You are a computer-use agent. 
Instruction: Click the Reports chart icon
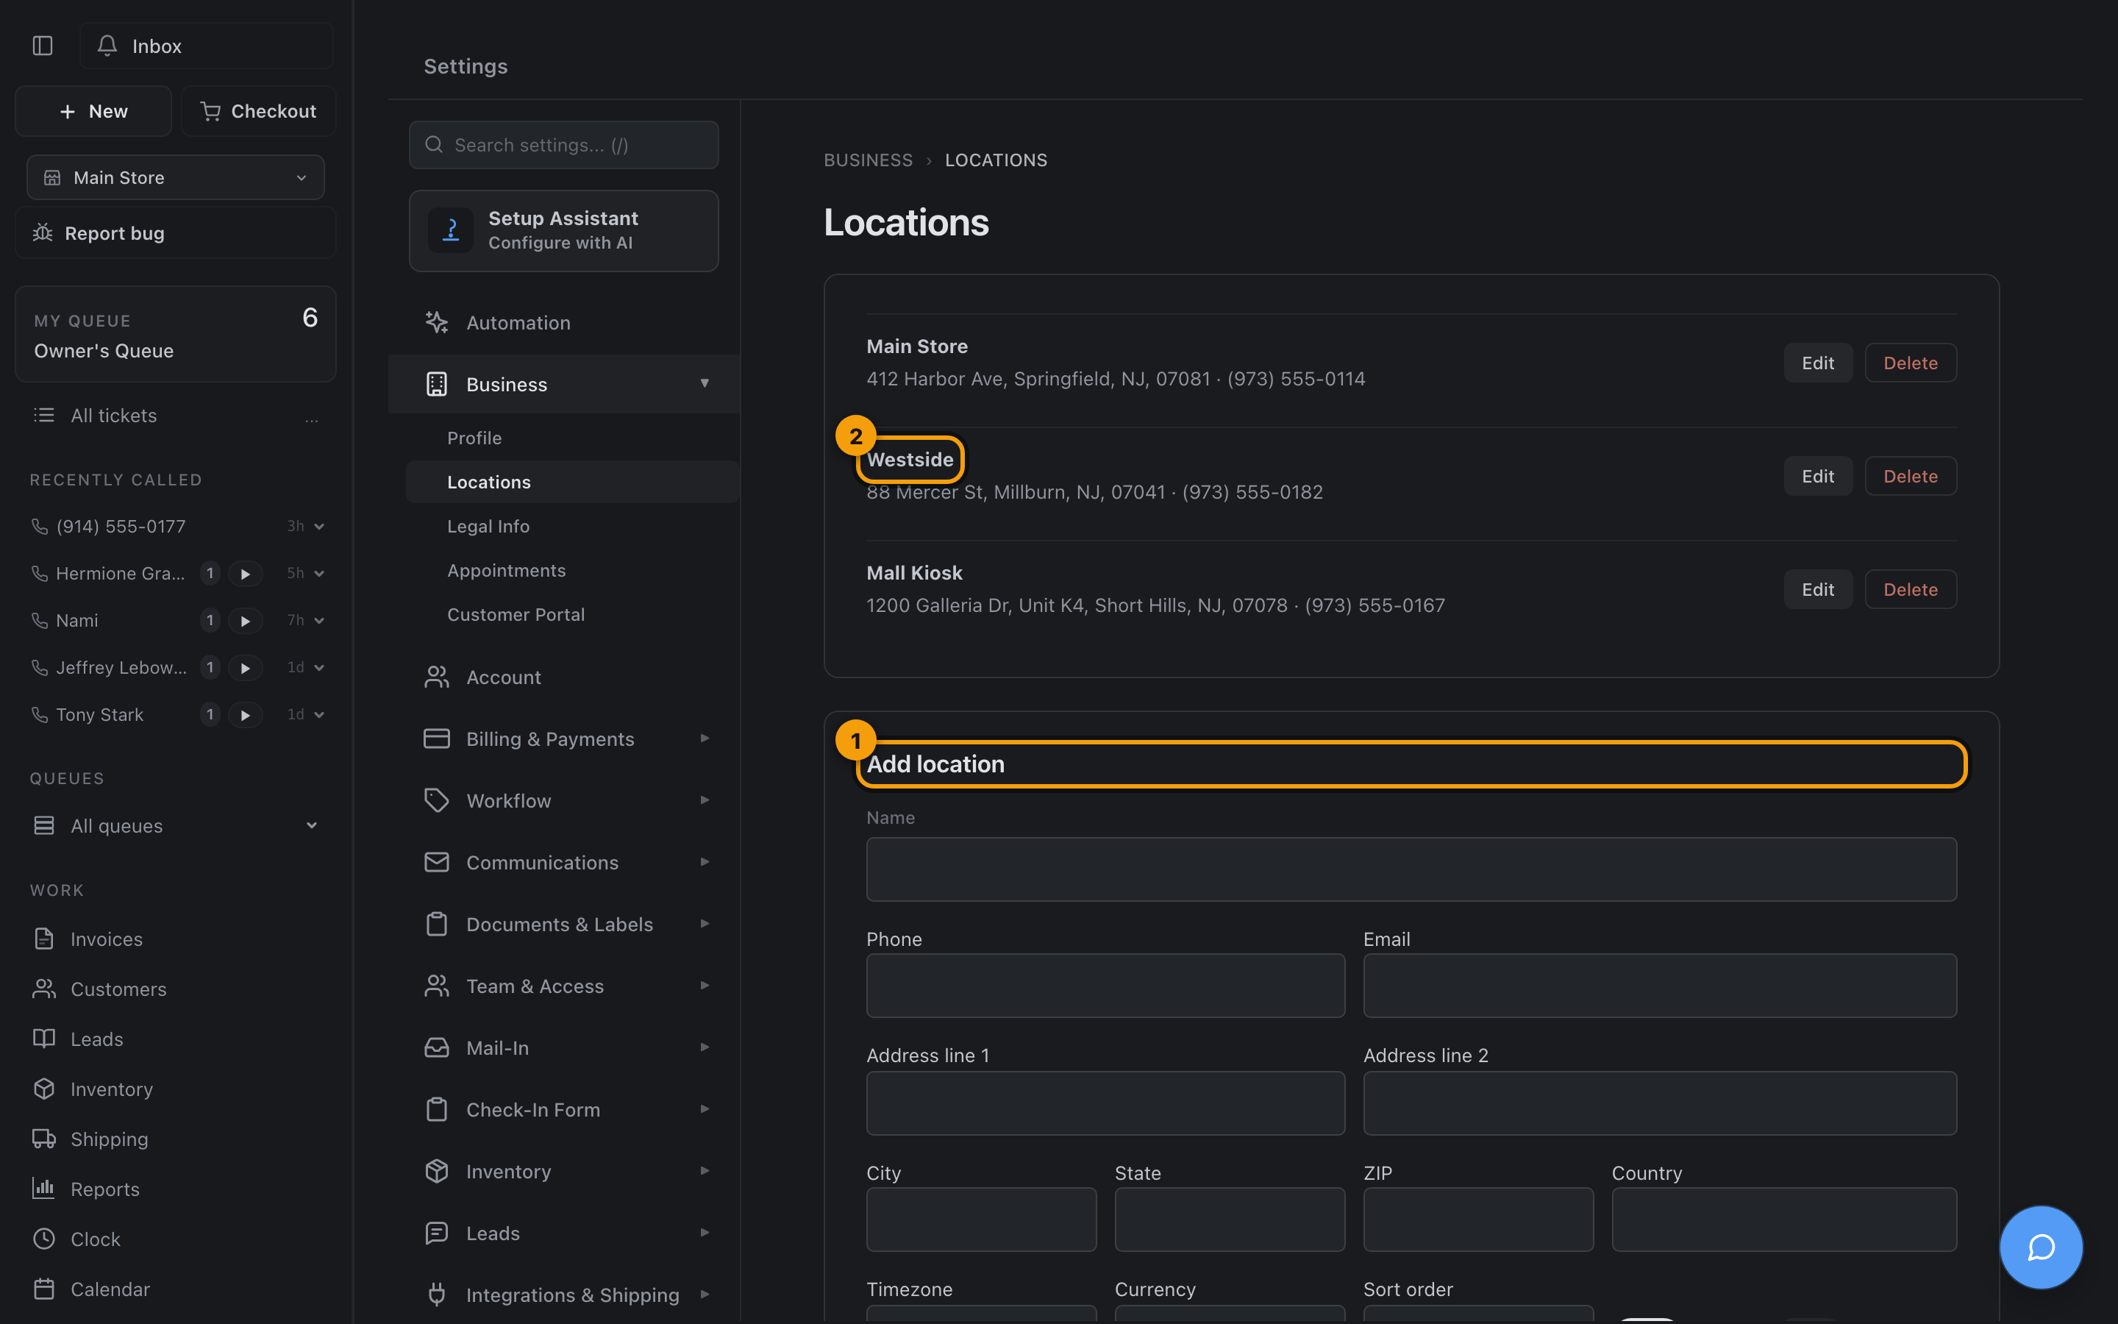(44, 1188)
